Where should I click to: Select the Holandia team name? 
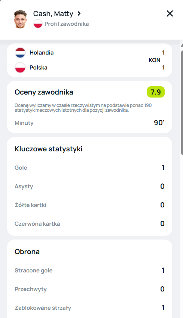42,53
